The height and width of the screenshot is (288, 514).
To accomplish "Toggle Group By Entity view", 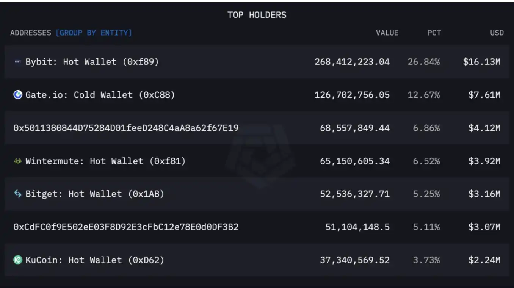I will tap(94, 33).
